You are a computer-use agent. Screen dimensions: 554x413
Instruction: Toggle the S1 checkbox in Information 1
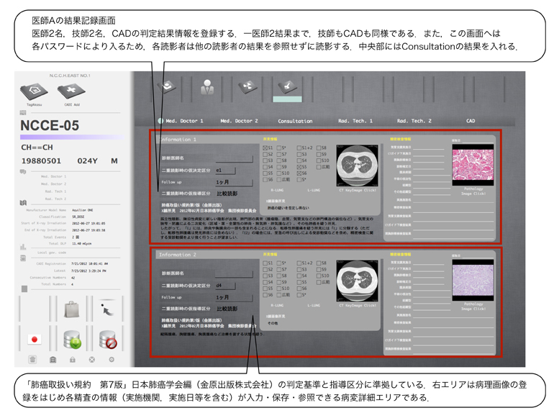265,148
